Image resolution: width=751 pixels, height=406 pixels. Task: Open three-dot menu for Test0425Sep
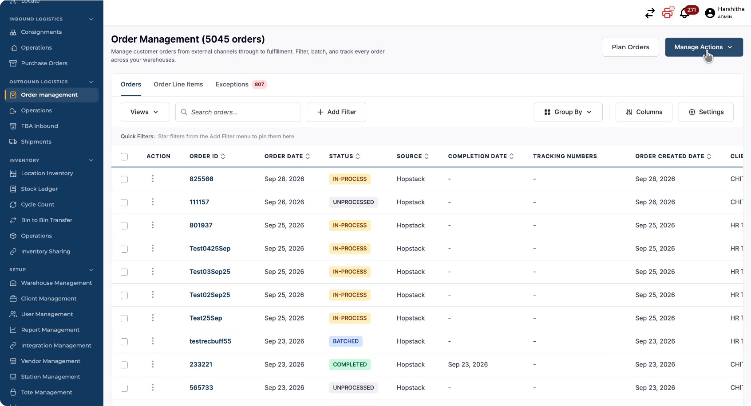153,248
